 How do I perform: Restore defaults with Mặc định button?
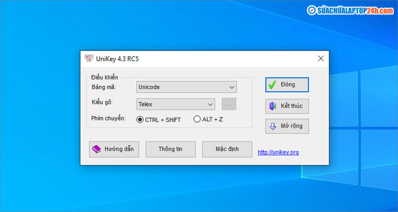[227, 149]
